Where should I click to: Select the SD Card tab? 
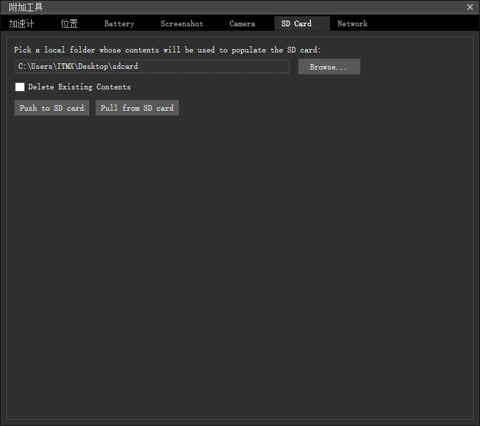tap(297, 23)
